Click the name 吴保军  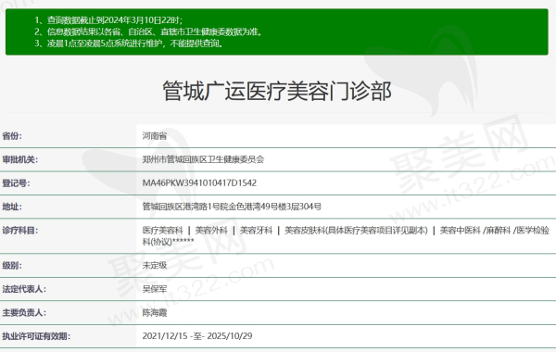pos(155,289)
